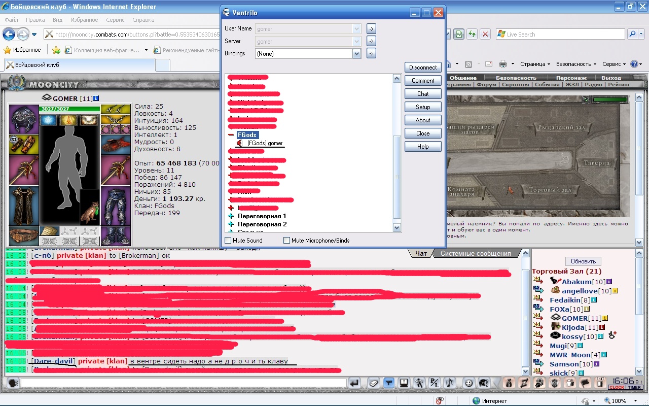Click the IE Stop (red X) button
This screenshot has width=649, height=406.
[x=485, y=35]
